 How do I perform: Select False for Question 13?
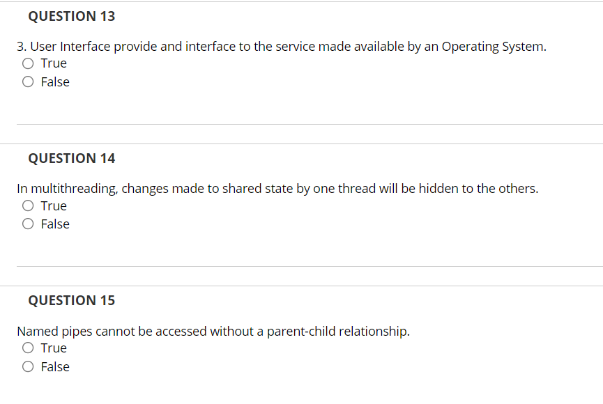click(x=27, y=81)
